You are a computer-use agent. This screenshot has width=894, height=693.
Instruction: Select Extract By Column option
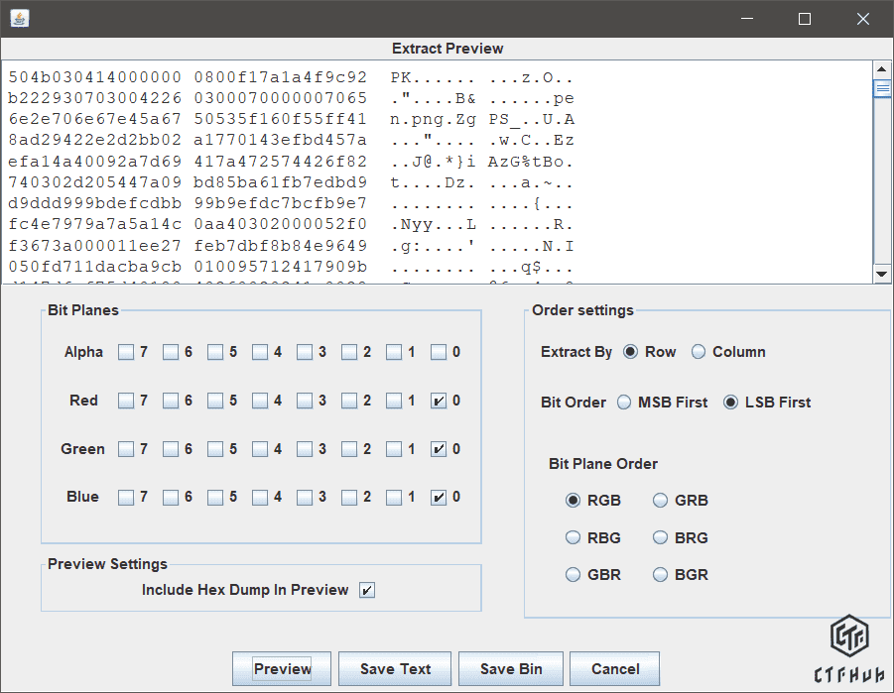pyautogui.click(x=699, y=352)
